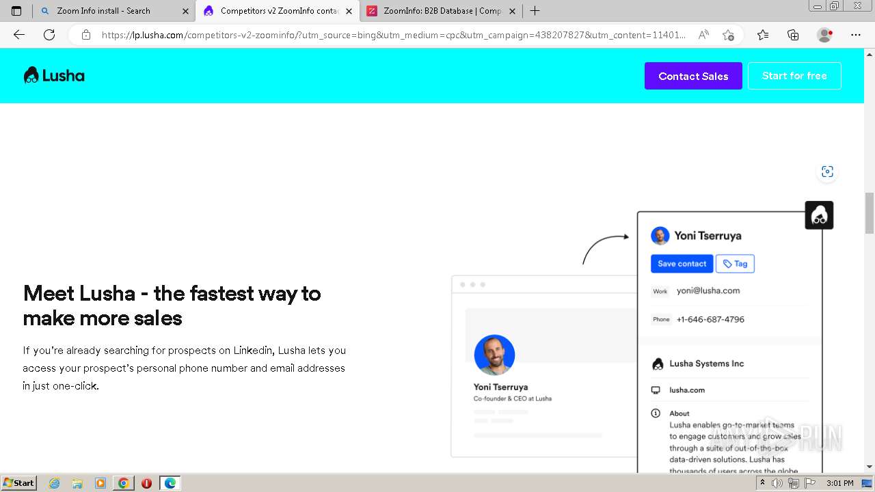Viewport: 875px width, 492px height.
Task: Select the Microsoft Edge taskbar icon
Action: click(170, 483)
